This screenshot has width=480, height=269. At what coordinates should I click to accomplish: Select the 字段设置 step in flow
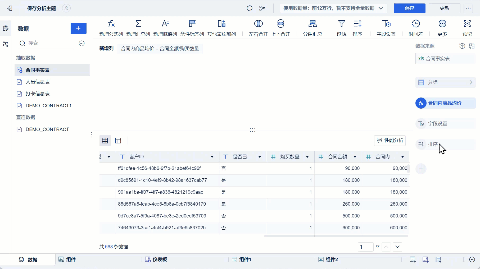point(446,124)
